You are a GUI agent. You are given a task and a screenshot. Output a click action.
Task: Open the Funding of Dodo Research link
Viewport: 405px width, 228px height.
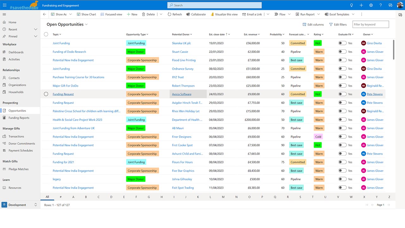click(69, 52)
